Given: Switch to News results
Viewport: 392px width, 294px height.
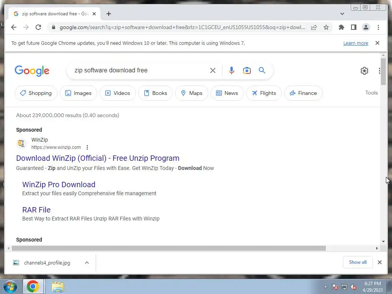Looking at the screenshot, I should click(x=227, y=93).
